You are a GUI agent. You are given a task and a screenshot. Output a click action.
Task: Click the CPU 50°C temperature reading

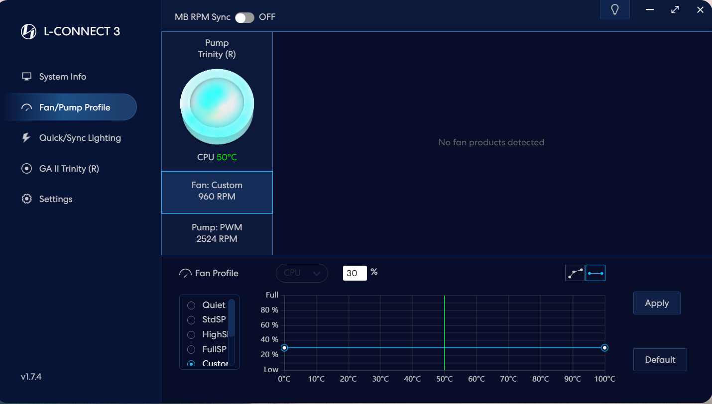point(217,157)
